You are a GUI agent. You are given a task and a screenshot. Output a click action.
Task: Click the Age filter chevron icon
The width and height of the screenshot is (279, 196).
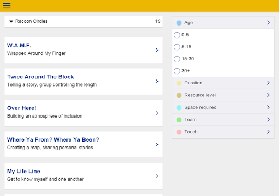tap(268, 23)
